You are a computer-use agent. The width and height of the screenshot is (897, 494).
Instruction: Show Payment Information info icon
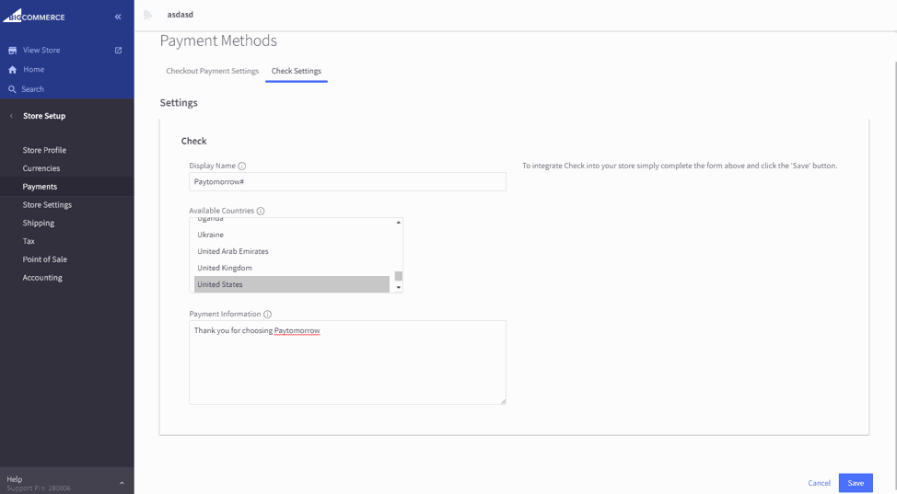pos(268,314)
